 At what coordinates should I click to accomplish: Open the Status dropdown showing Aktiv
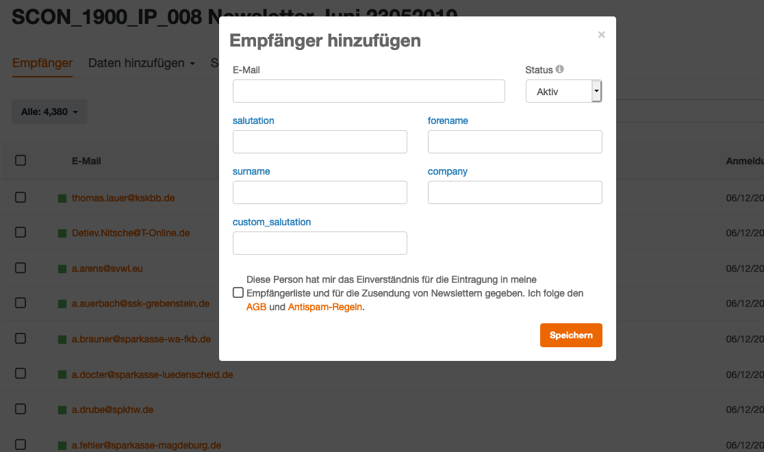[563, 91]
